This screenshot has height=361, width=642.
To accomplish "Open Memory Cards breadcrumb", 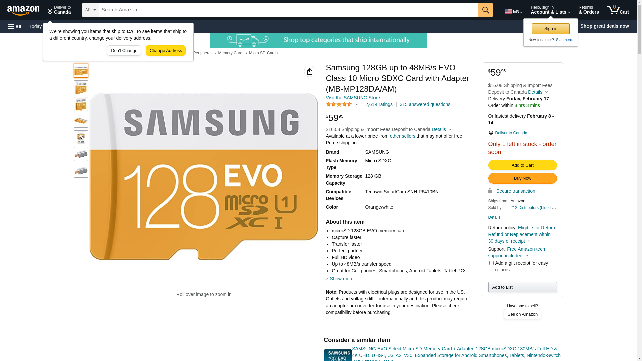I will click(x=231, y=53).
